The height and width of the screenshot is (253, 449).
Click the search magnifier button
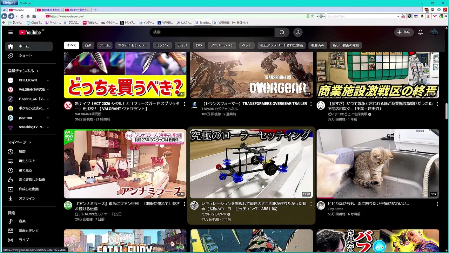282,32
